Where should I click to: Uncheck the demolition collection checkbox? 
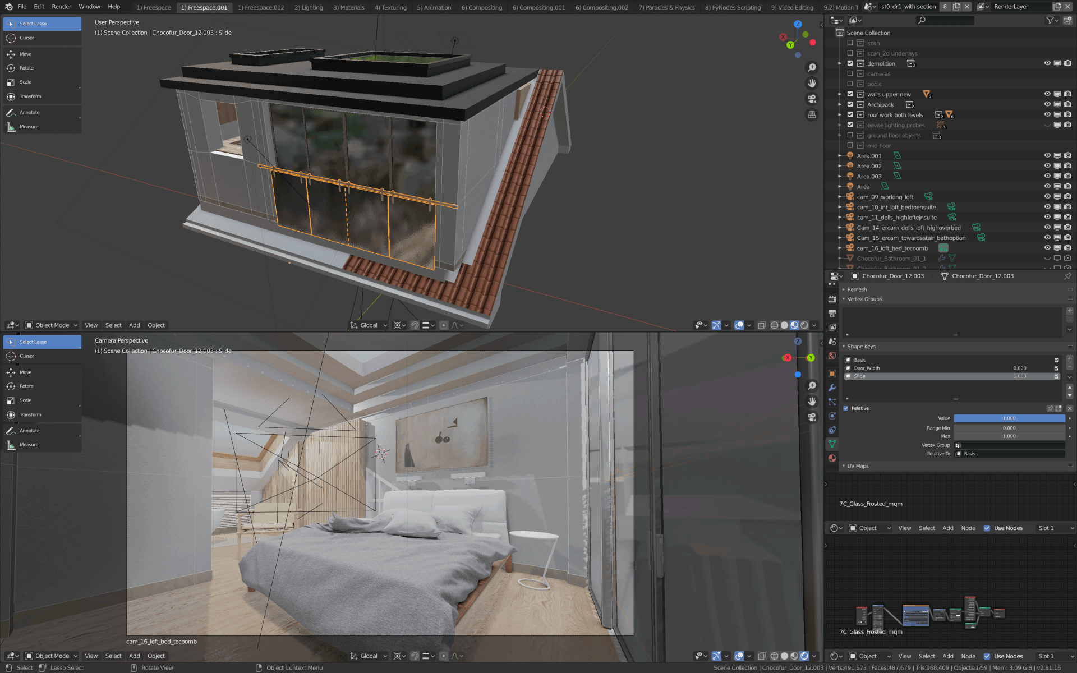click(x=850, y=63)
